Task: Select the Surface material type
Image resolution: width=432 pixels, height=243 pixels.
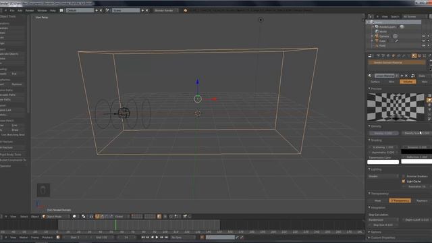Action: pyautogui.click(x=375, y=82)
